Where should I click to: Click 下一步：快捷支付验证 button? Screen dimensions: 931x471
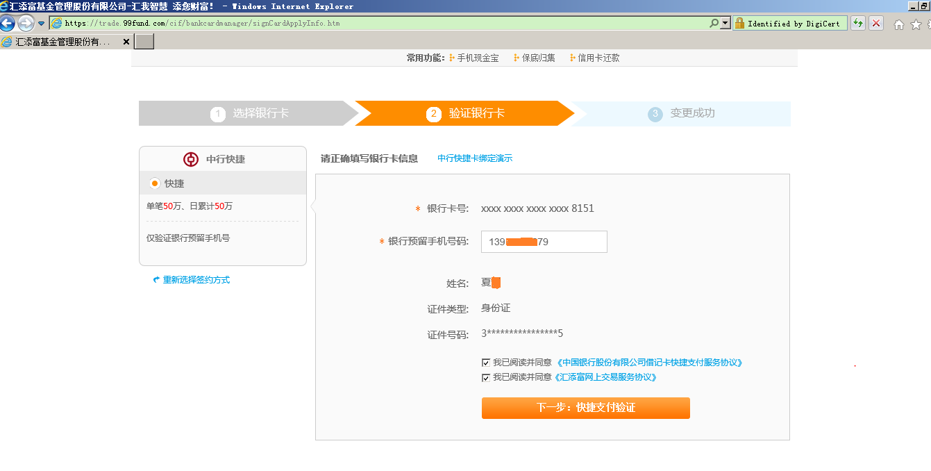tap(585, 408)
